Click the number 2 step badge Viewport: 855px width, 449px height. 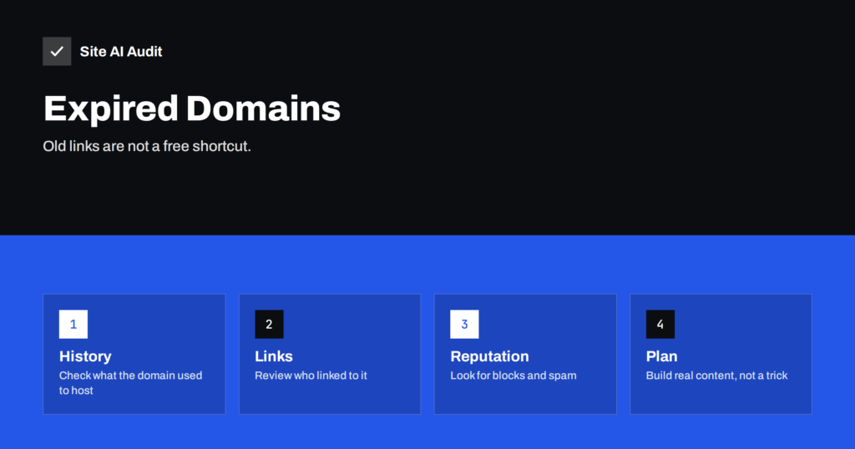click(x=269, y=324)
